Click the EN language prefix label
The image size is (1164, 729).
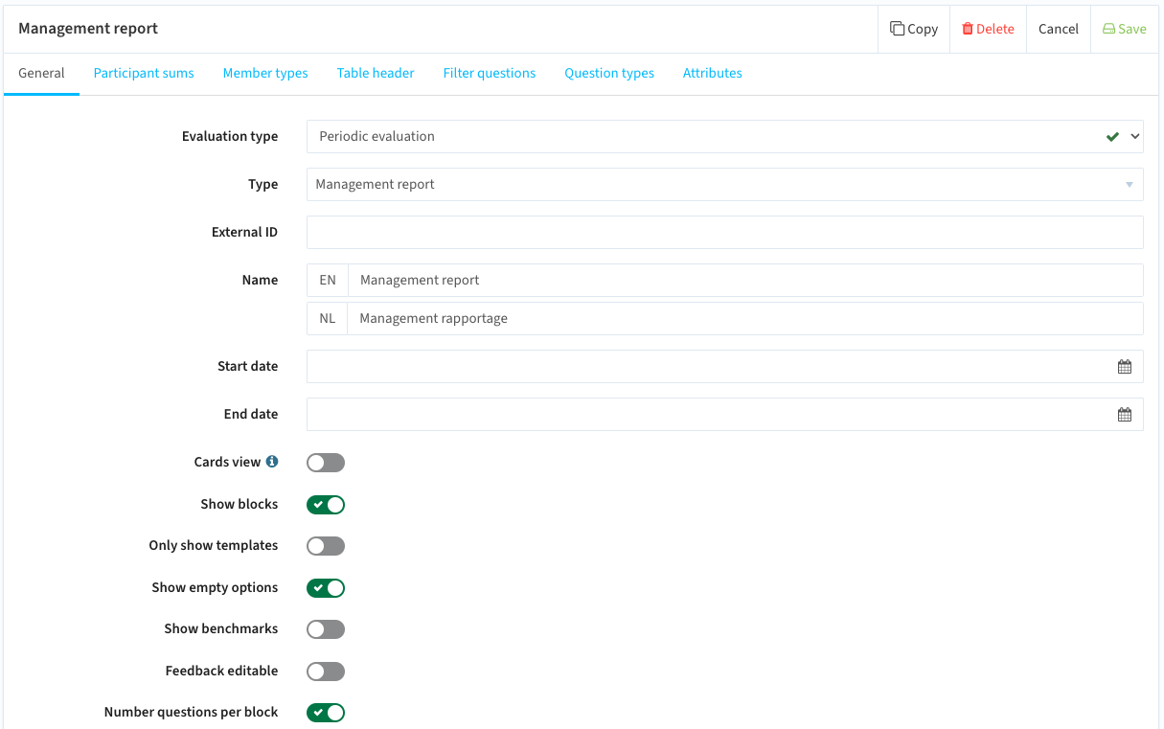click(328, 280)
